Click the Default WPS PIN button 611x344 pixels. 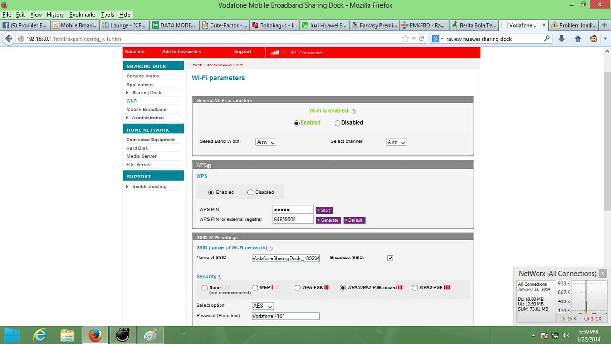(x=354, y=220)
